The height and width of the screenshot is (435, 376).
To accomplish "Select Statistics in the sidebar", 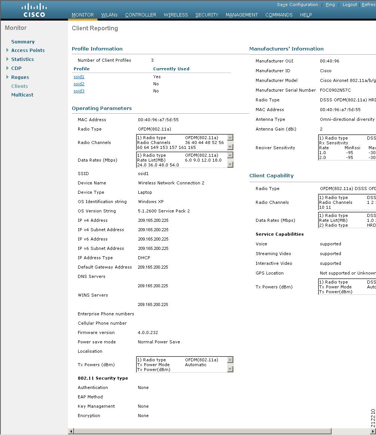I will pos(22,59).
